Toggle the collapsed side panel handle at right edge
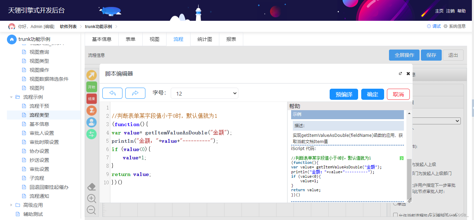This screenshot has width=474, height=220. click(x=473, y=108)
